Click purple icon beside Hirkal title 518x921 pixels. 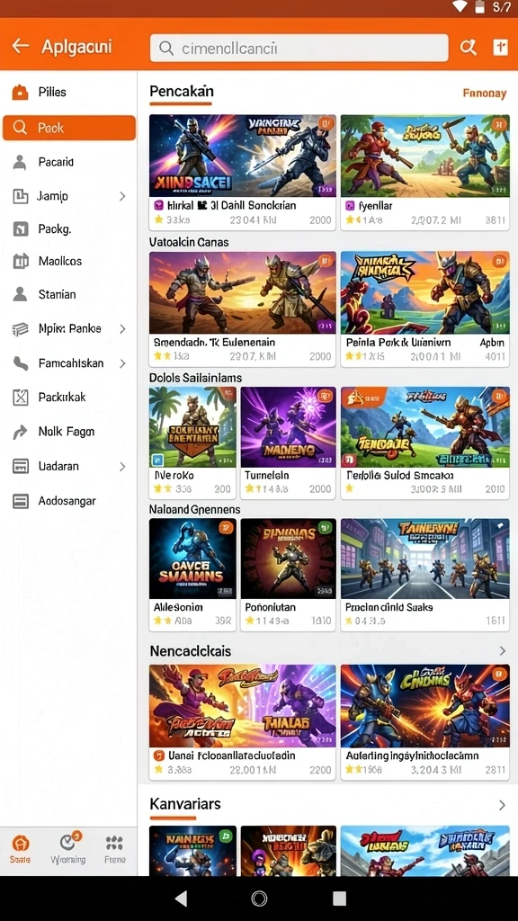158,206
